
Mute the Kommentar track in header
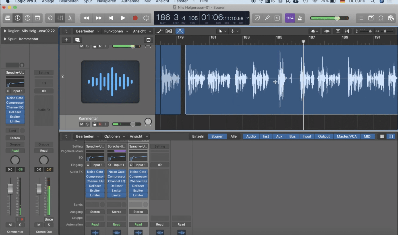pyautogui.click(x=82, y=124)
